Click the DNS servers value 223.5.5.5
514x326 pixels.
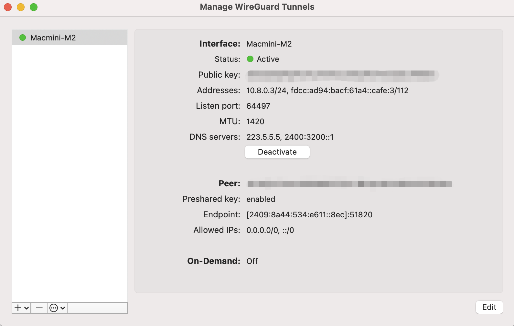point(263,137)
